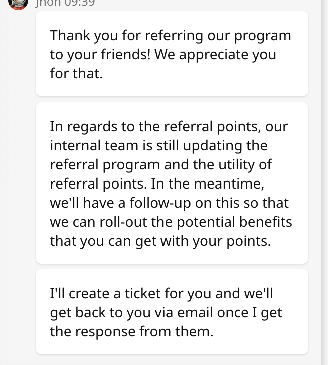Click the word 'benefits' in second message
Viewport: 328px width, 365px height.
point(266,222)
